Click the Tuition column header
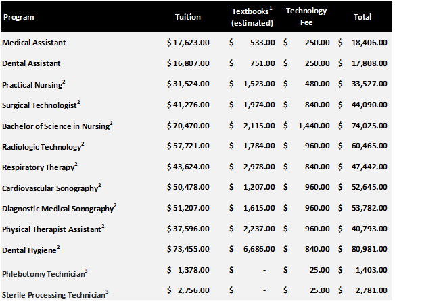Image resolution: width=422 pixels, height=301 pixels. (187, 17)
